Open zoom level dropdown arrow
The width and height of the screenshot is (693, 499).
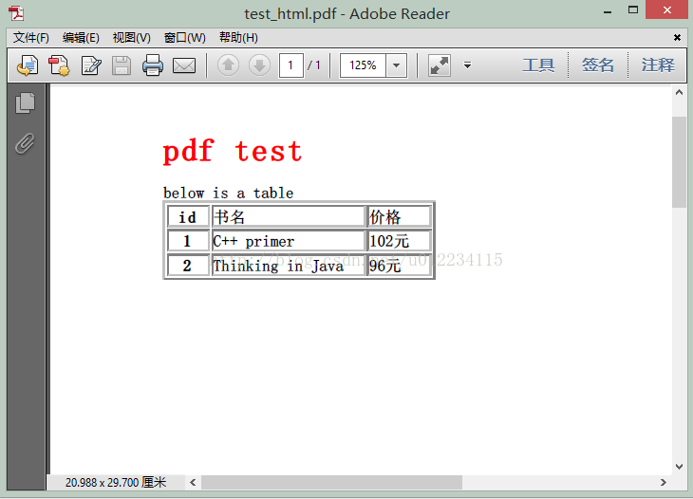click(x=397, y=65)
